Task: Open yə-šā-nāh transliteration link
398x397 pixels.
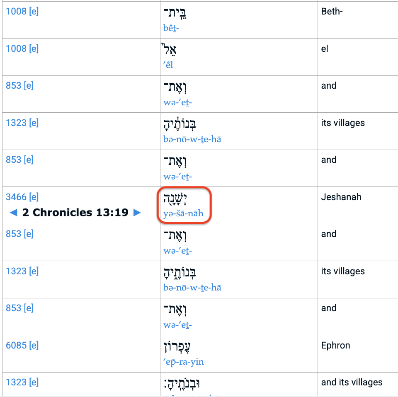Action: click(183, 213)
